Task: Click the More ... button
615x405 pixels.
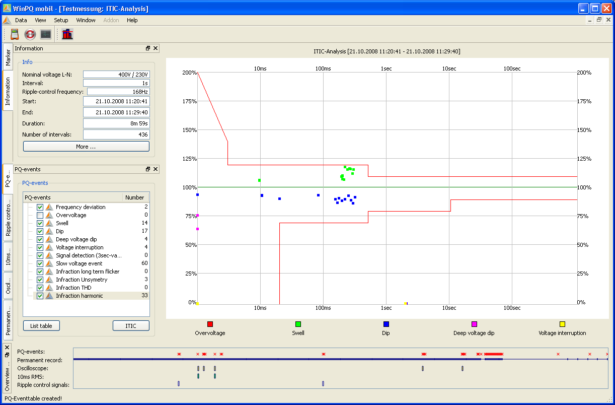Action: pos(86,147)
